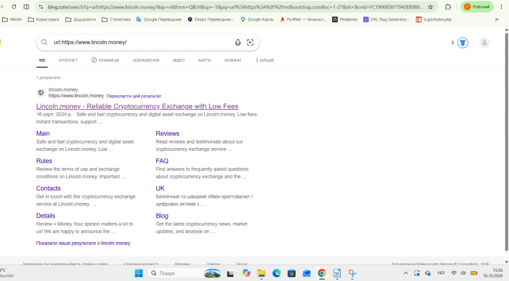Click Перекласти цей результат link
509x281 pixels.
coord(134,96)
